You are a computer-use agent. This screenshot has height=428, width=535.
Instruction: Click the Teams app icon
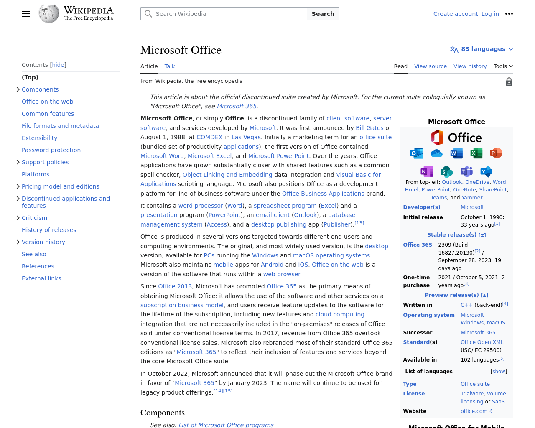[466, 171]
